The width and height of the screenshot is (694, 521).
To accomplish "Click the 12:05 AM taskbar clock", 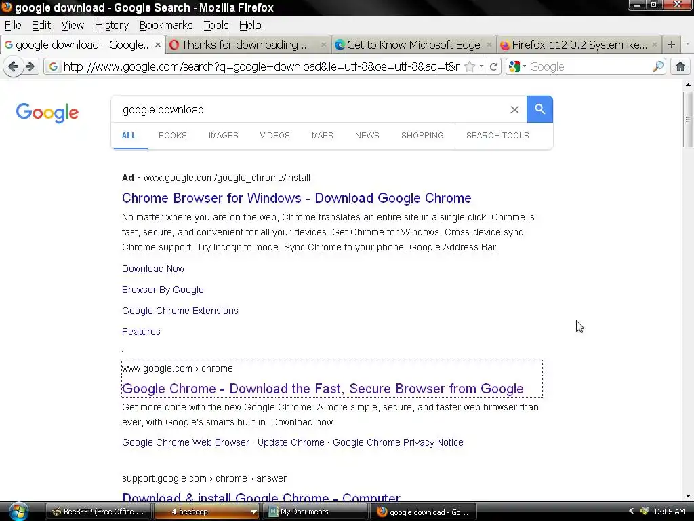I will (x=669, y=512).
